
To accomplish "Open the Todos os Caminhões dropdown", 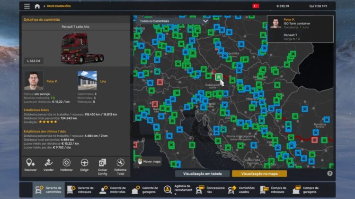I will pyautogui.click(x=173, y=21).
